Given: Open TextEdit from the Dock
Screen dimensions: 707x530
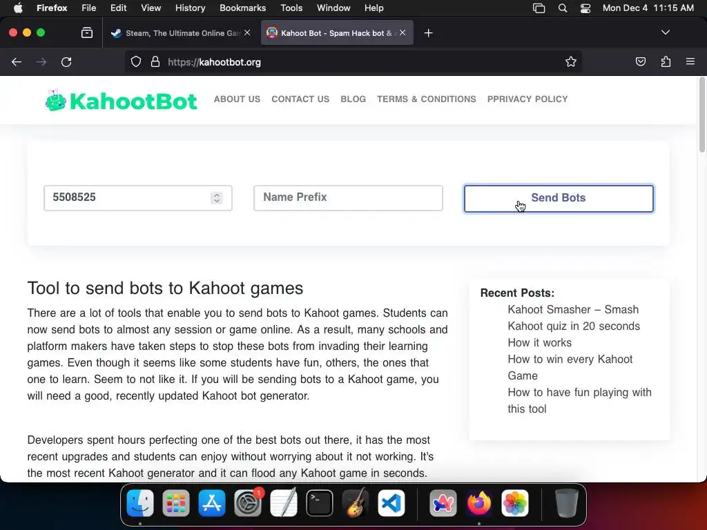Looking at the screenshot, I should pos(284,503).
